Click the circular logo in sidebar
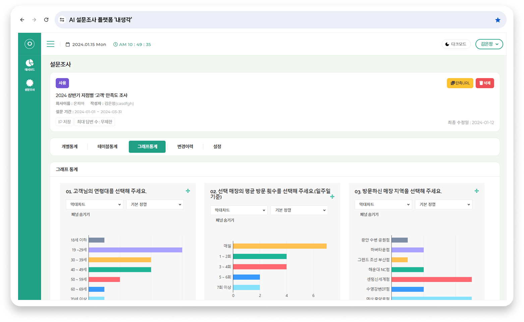The height and width of the screenshot is (322, 524). (30, 44)
